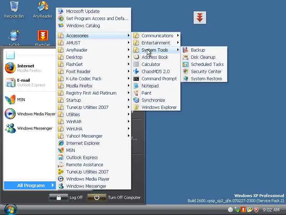Viewport: 286px width, 215px height.
Task: Expand the Entertainment submenu
Action: [x=156, y=43]
